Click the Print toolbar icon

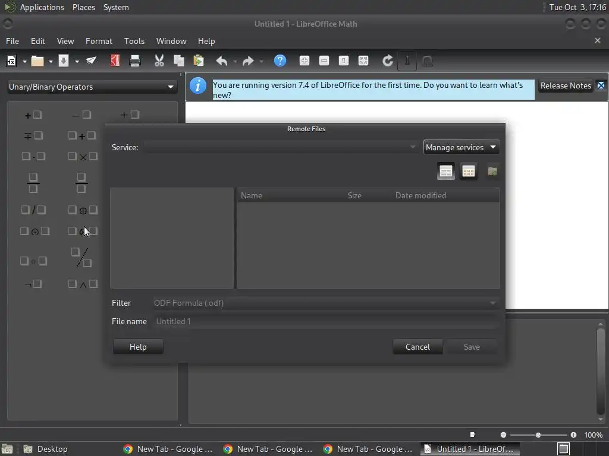click(135, 61)
